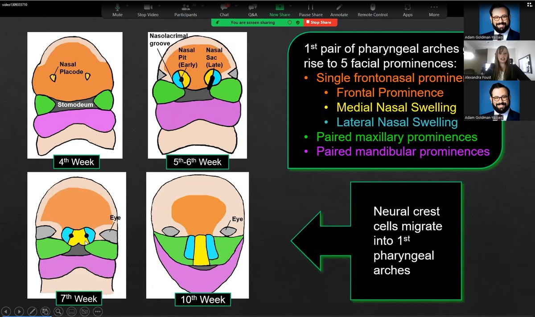Open the Q&A panel
Screen dimensions: 535x317
coord(252,9)
